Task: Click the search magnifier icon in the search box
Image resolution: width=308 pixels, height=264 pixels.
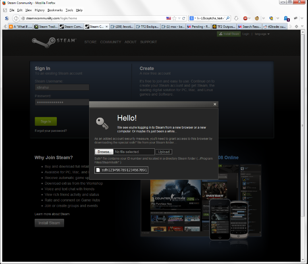Action: pos(227,19)
